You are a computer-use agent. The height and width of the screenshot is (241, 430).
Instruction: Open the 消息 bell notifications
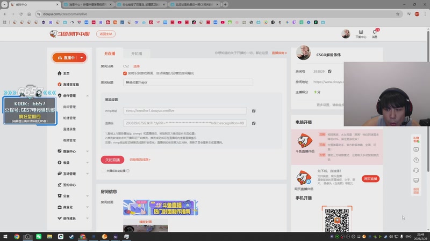click(375, 33)
